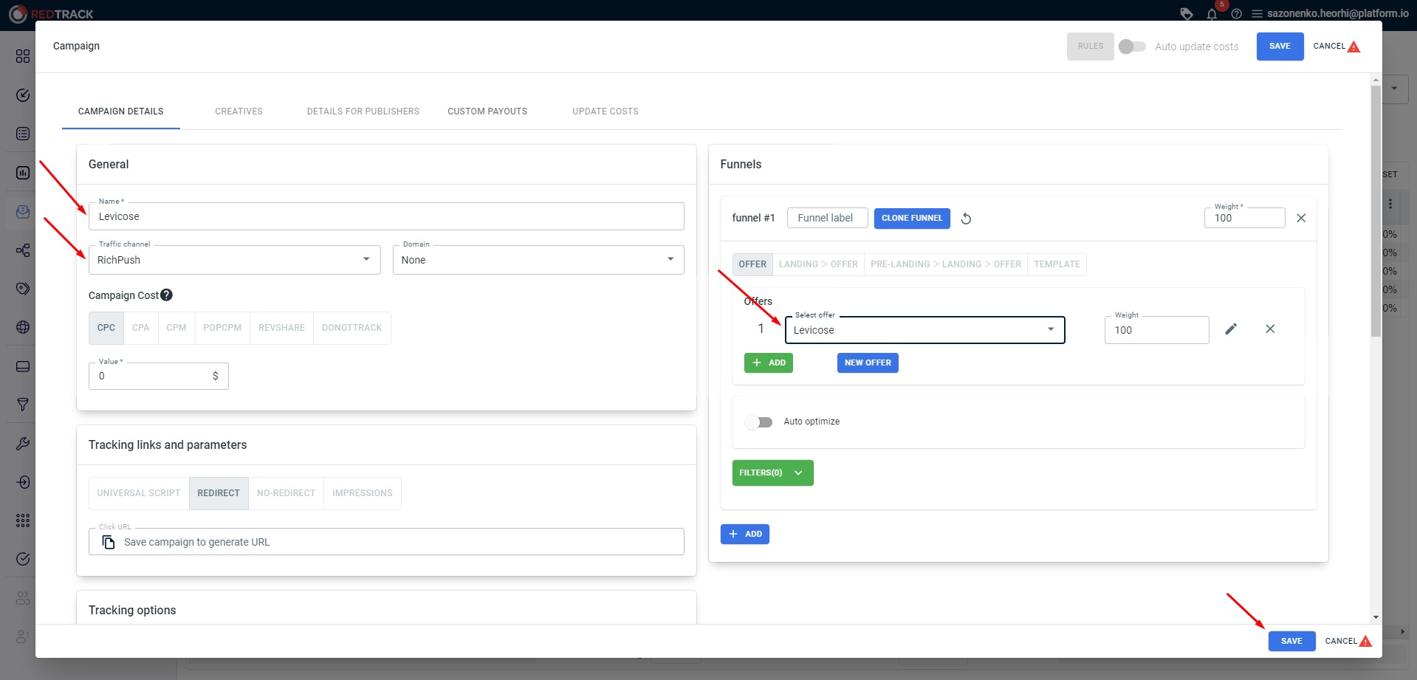
Task: Turn on the Auto optimize switch
Action: [758, 422]
